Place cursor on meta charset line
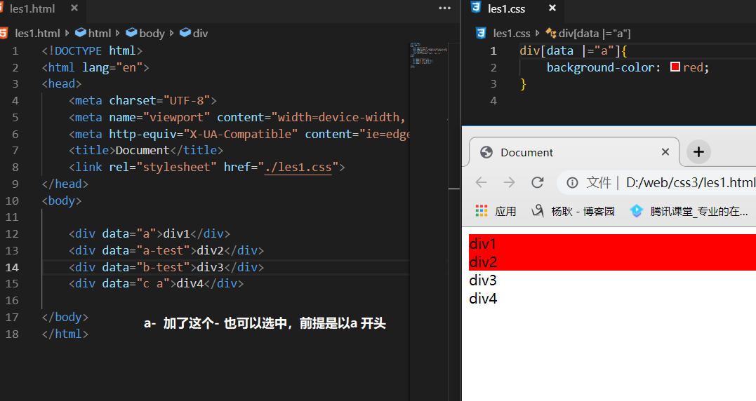Screen dimensions: 756x401 (x=142, y=101)
